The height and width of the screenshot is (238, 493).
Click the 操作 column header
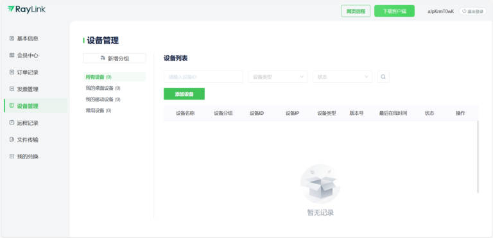coord(460,113)
